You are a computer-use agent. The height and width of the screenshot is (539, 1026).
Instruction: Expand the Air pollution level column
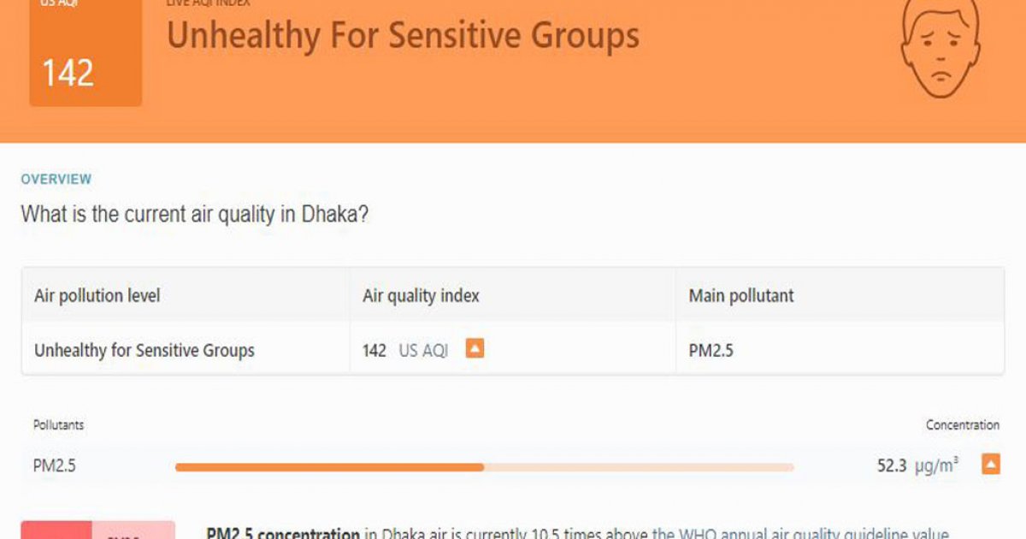pos(97,295)
